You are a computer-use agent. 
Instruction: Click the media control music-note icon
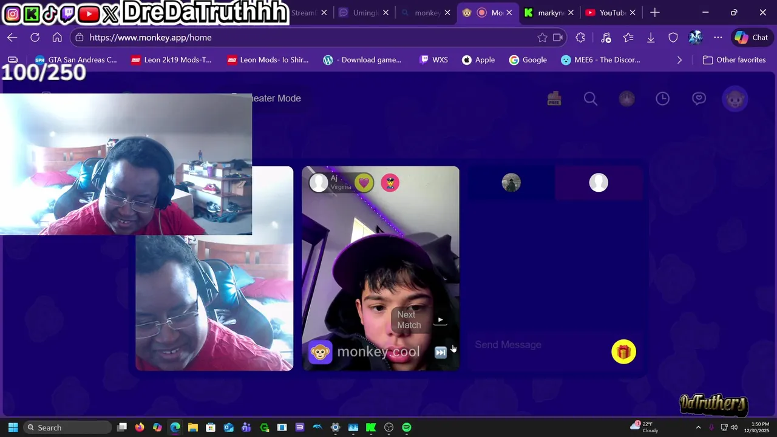click(606, 38)
